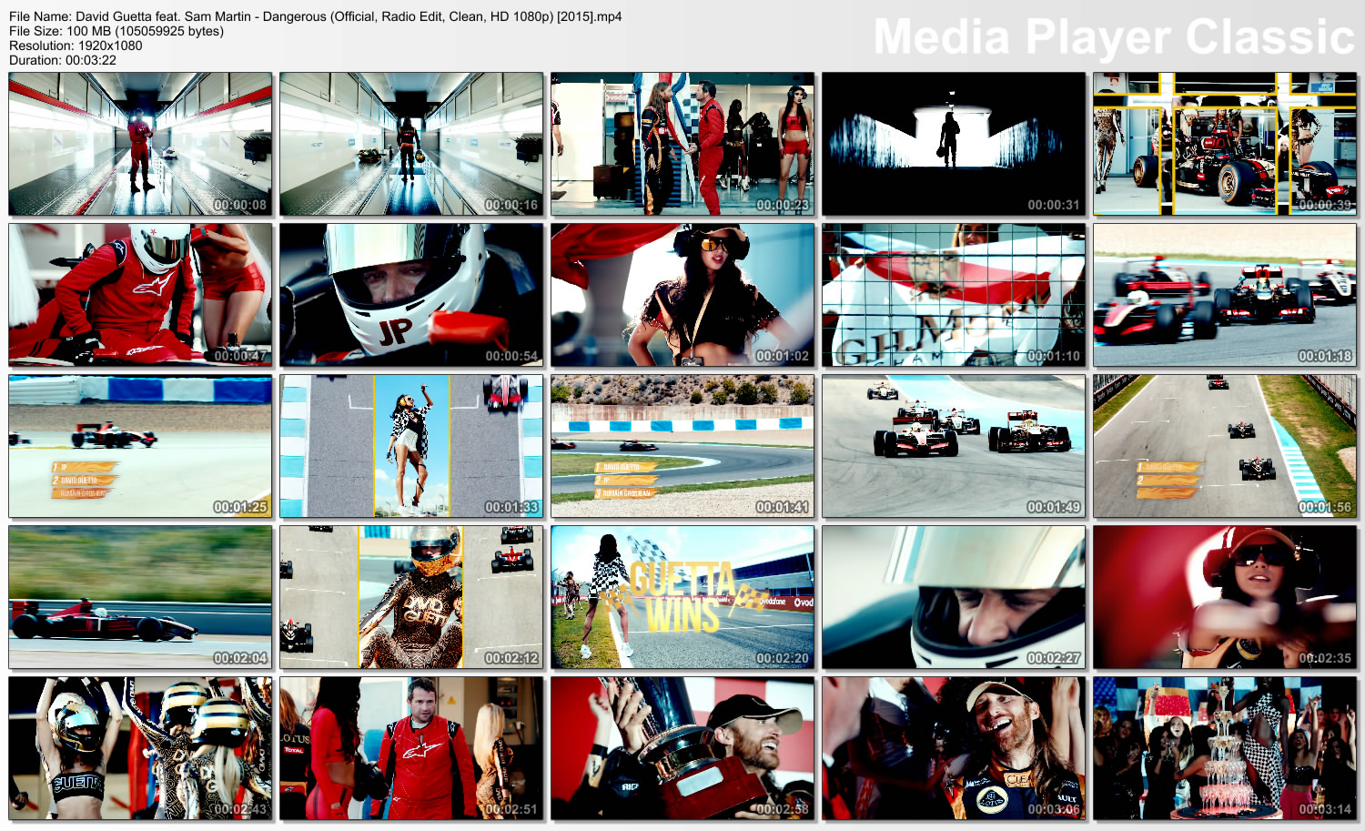Select the split-screen frame 00:01:33
The width and height of the screenshot is (1365, 831).
(x=411, y=446)
